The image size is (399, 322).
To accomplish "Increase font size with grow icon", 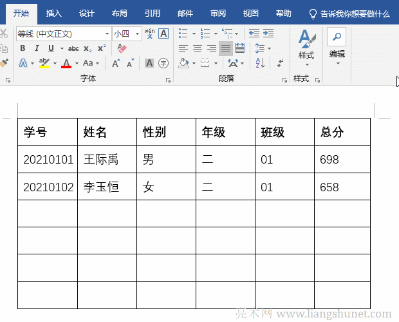I will 116,63.
